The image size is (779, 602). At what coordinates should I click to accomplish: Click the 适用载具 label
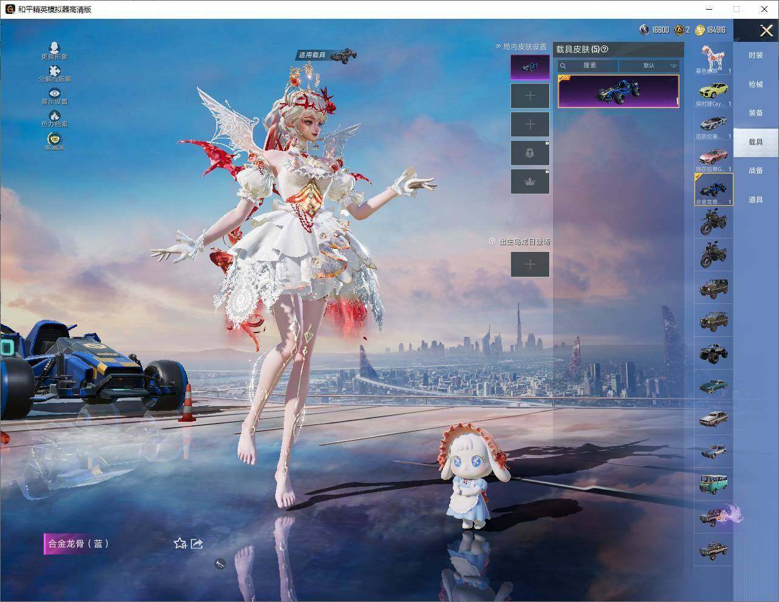coord(312,55)
